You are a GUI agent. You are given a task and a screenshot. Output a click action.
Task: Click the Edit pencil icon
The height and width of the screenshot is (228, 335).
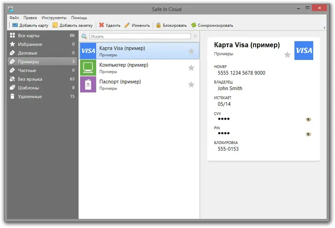pos(127,25)
